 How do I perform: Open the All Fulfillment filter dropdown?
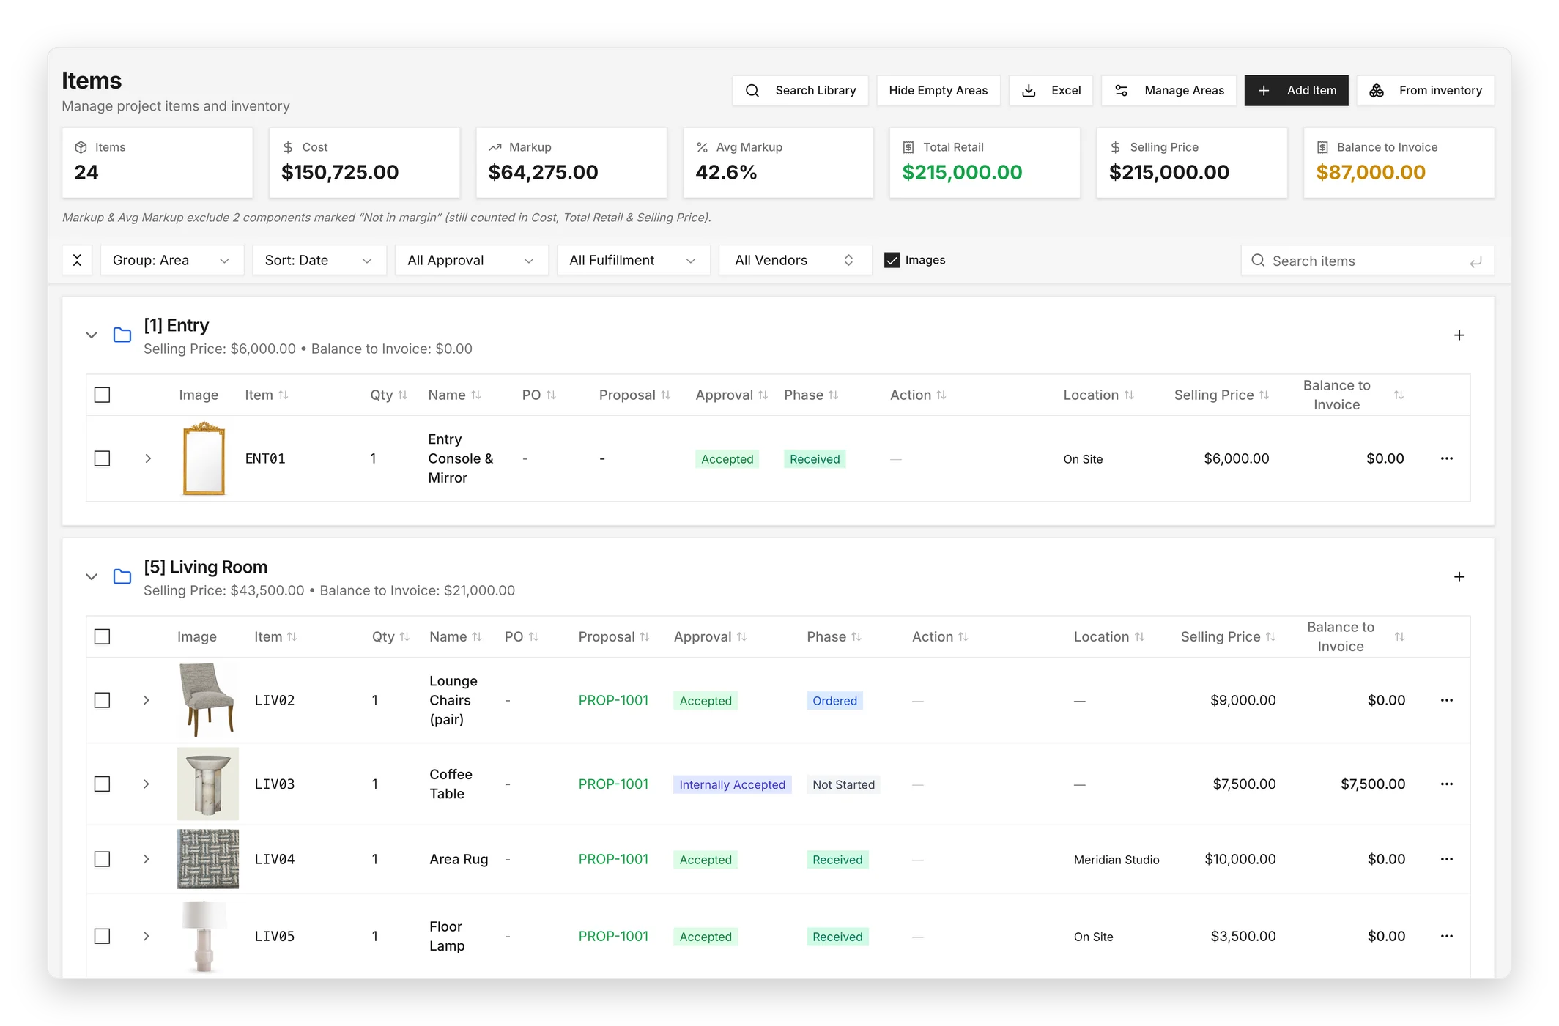633,260
